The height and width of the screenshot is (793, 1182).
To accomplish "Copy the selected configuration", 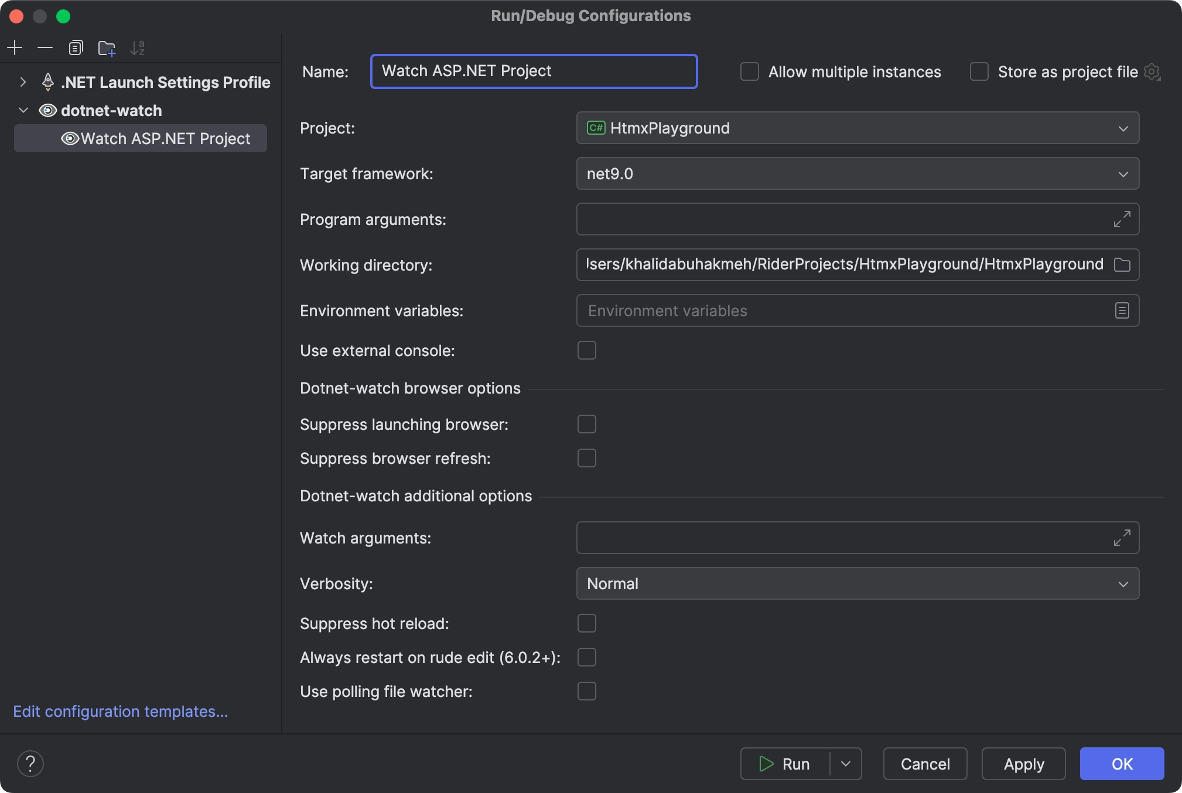I will [x=76, y=47].
